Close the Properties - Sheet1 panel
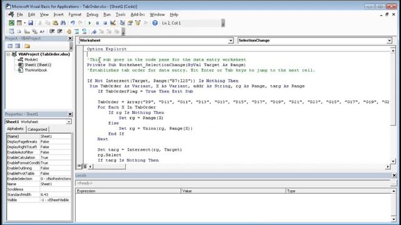The width and height of the screenshot is (401, 225). click(x=70, y=114)
